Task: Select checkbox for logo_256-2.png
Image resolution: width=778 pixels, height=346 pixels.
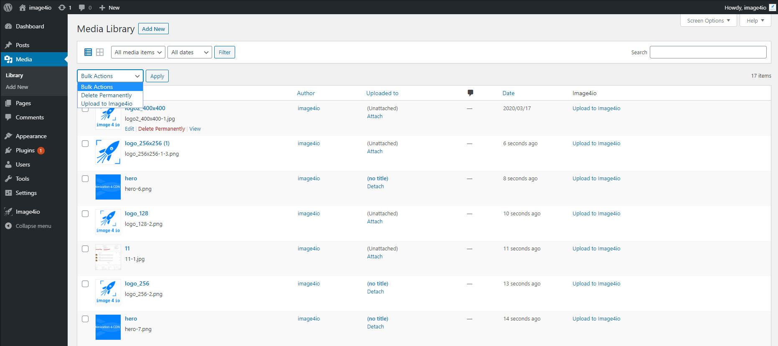Action: click(x=85, y=284)
